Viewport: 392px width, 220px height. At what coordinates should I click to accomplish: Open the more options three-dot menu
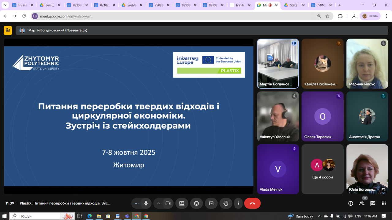point(238,203)
